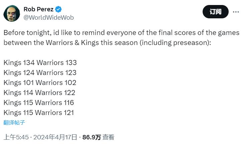Select the Kings 124 Warriors 123 line
The height and width of the screenshot is (144, 245).
point(40,73)
